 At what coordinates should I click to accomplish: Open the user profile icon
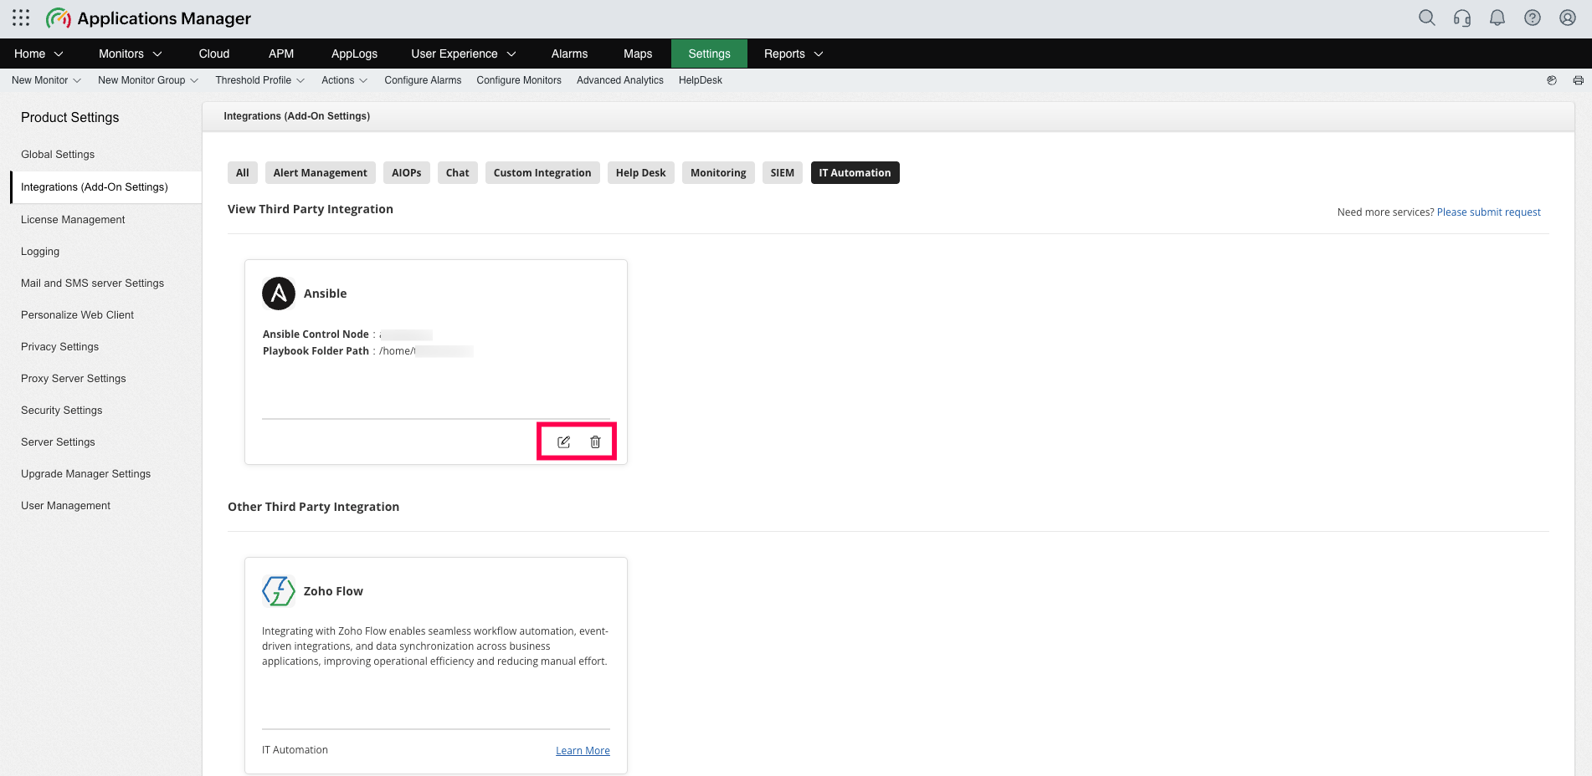(1568, 18)
